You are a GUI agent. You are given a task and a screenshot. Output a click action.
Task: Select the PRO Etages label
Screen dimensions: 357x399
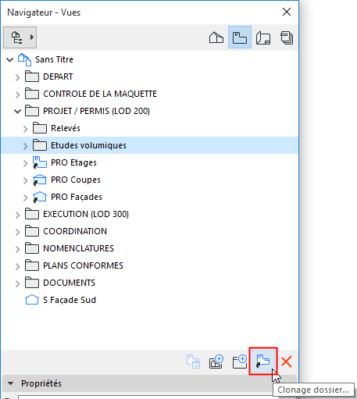pos(73,162)
